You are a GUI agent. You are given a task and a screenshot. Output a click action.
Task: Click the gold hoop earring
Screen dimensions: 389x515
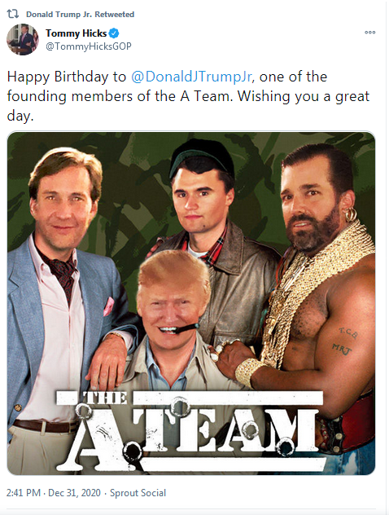[x=350, y=215]
